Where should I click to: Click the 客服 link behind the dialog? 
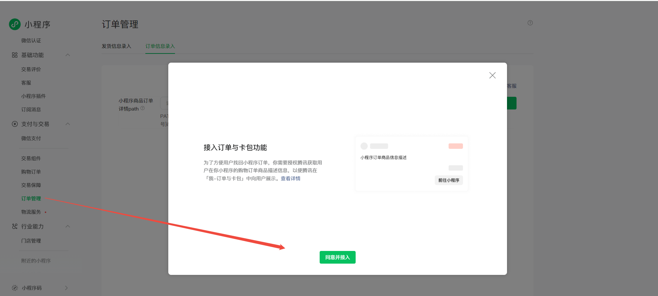coord(512,86)
